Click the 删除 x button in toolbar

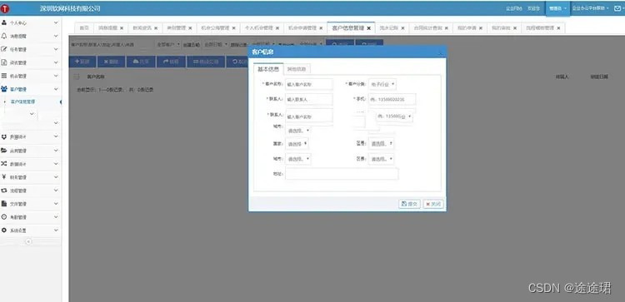point(111,62)
